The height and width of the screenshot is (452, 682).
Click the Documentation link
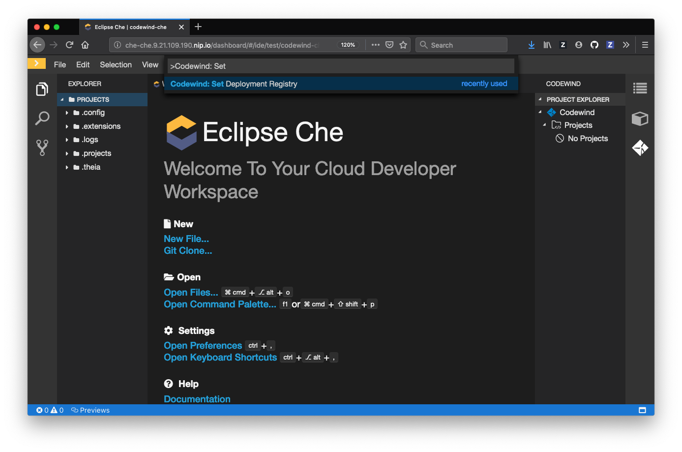click(197, 399)
